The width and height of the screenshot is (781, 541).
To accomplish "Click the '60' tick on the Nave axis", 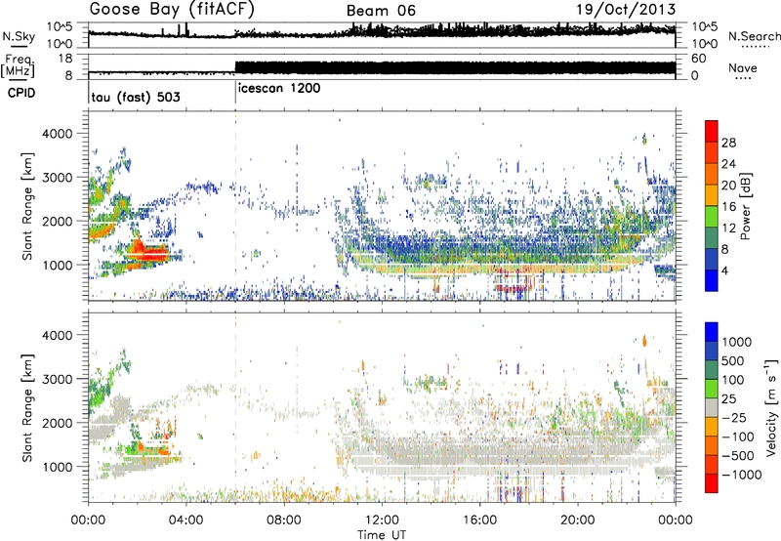I will point(699,59).
